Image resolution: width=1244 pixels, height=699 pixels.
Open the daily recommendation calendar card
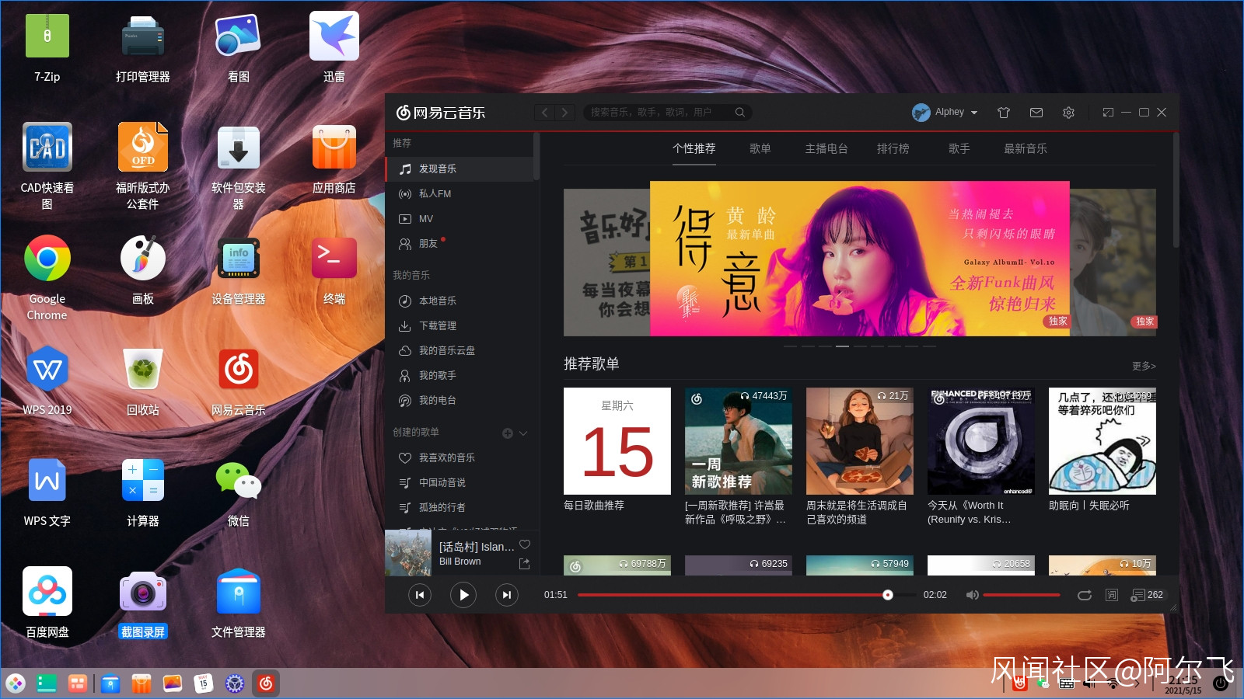pos(617,441)
